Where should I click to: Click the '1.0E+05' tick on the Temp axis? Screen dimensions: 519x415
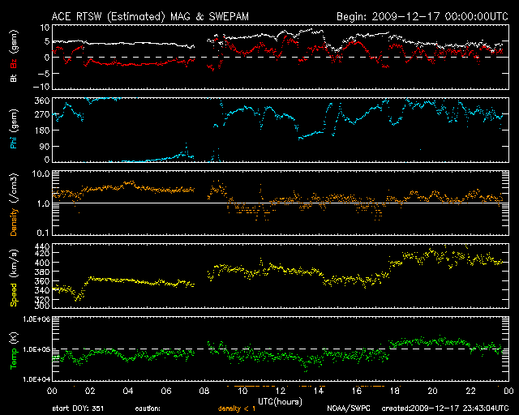tap(36, 349)
